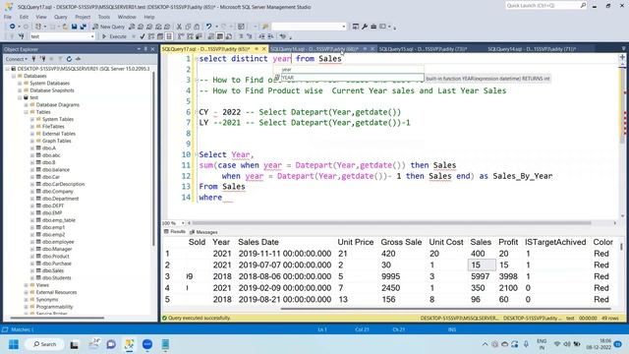Collapse the Databases tree node
Viewport: 629px width, 354px height.
click(x=13, y=76)
